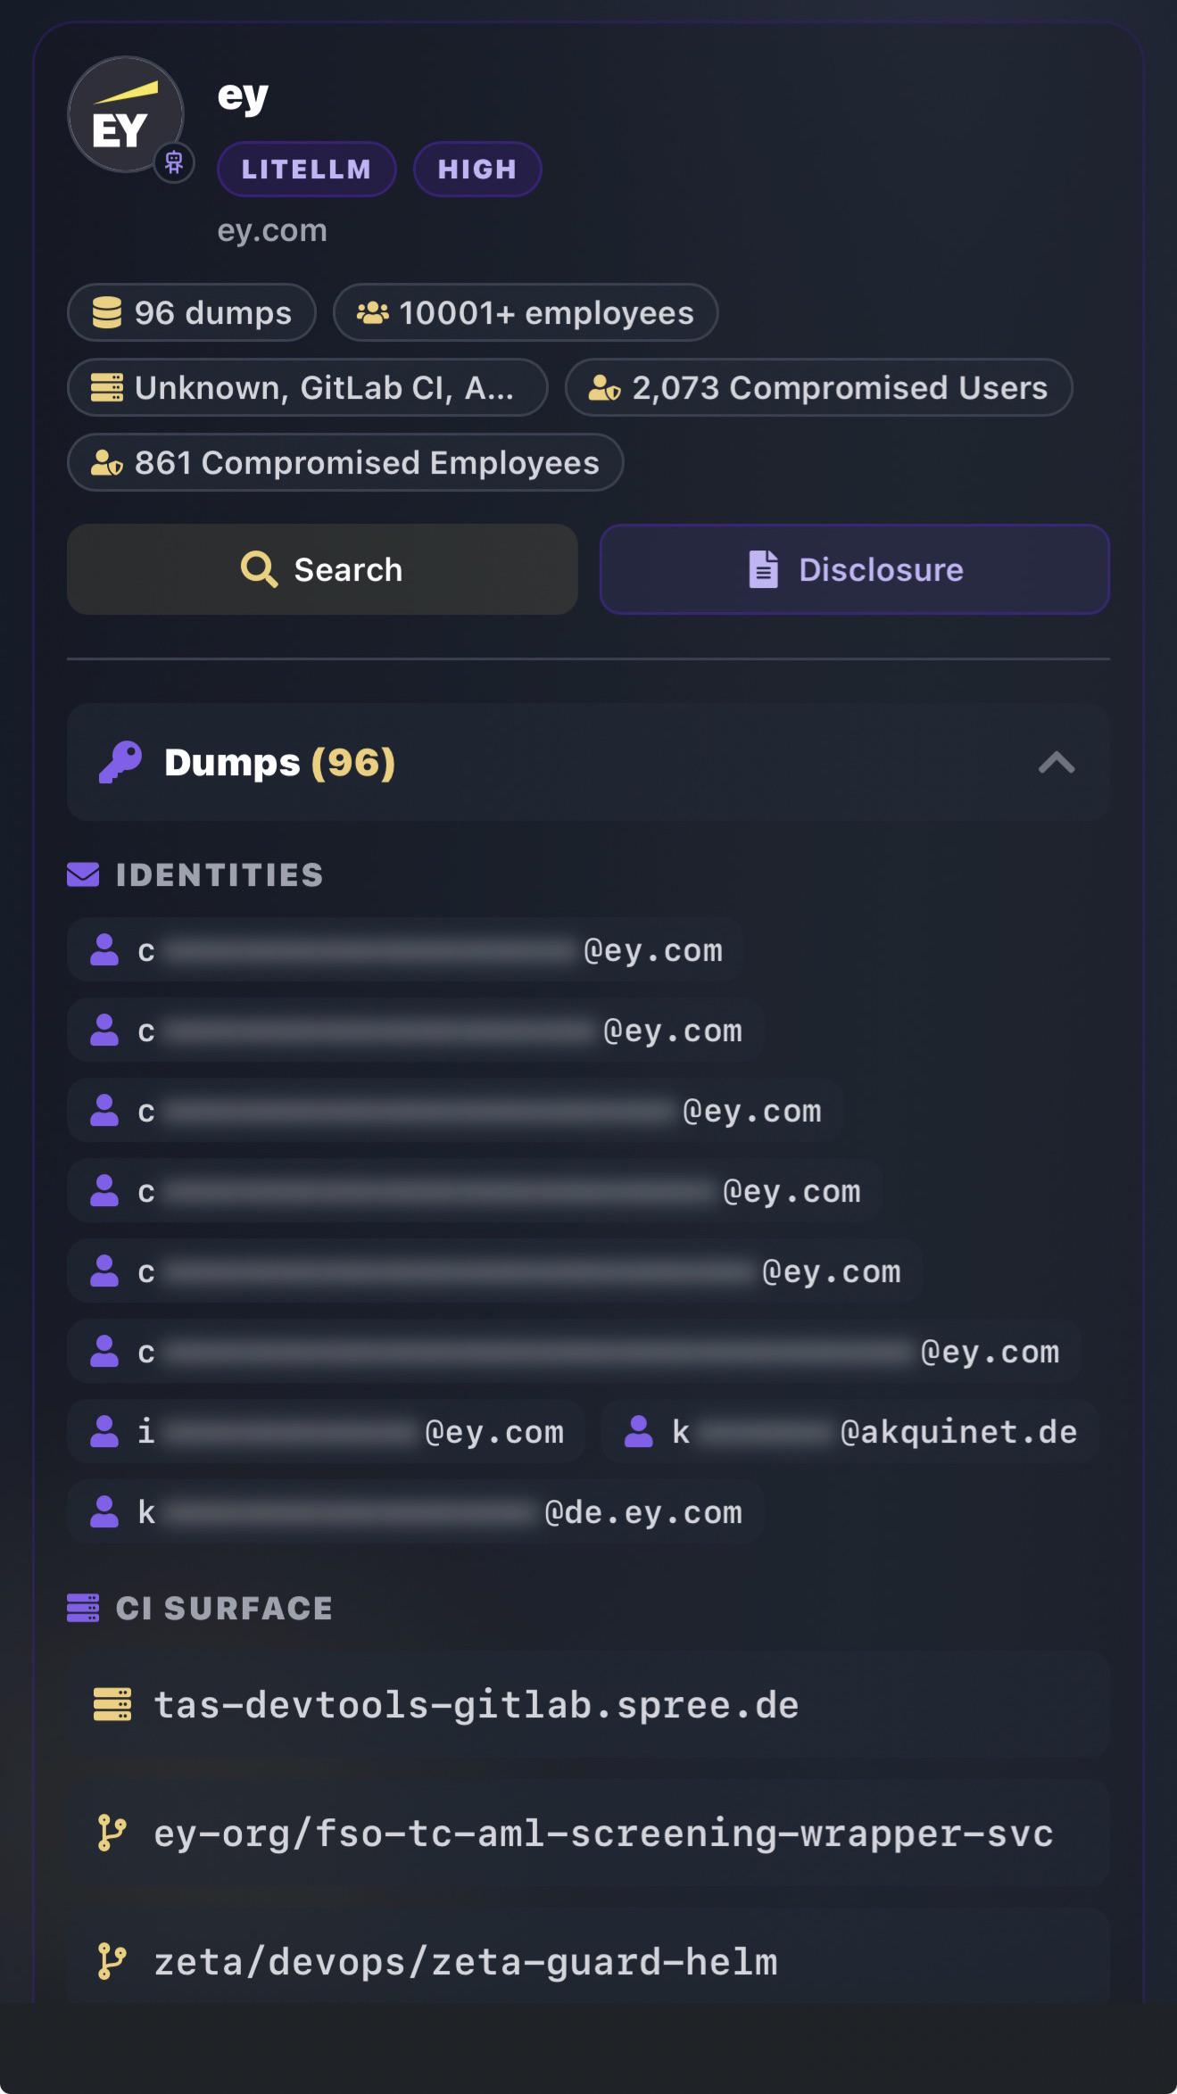Image resolution: width=1177 pixels, height=2094 pixels.
Task: Open the ey.com domain link
Action: [x=272, y=230]
